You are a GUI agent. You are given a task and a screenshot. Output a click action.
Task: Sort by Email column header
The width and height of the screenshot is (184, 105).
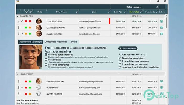tap(94, 12)
